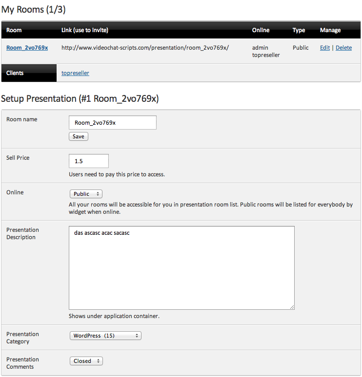Click the Room column header
Image resolution: width=362 pixels, height=377 pixels.
coord(14,30)
